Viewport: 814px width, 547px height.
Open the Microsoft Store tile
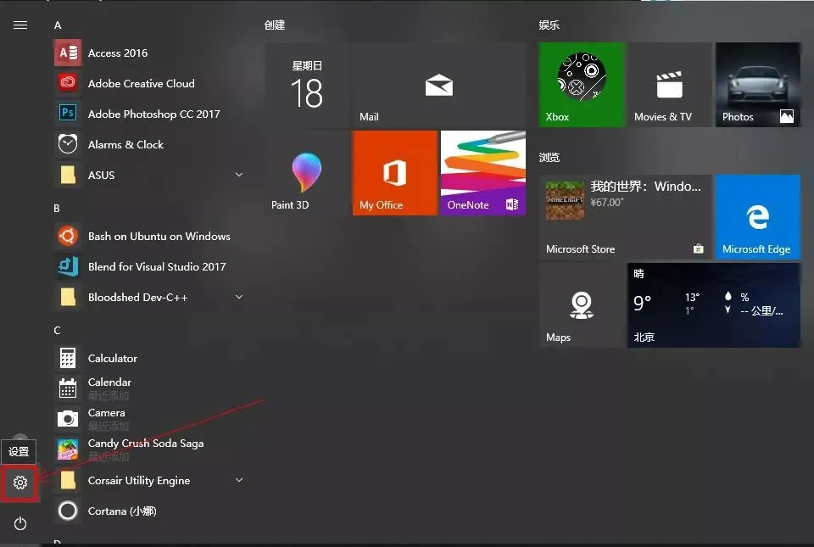coord(626,217)
